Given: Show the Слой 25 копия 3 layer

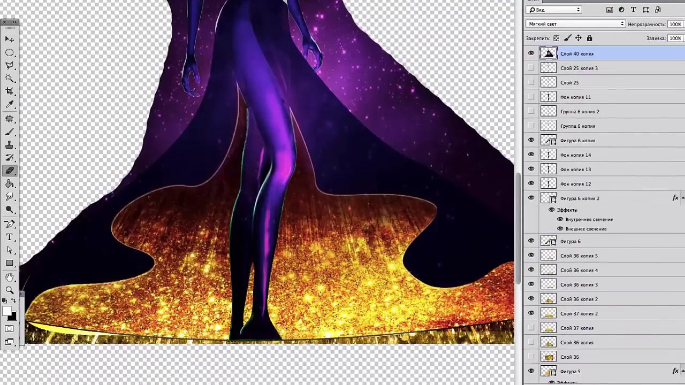Looking at the screenshot, I should pyautogui.click(x=531, y=68).
